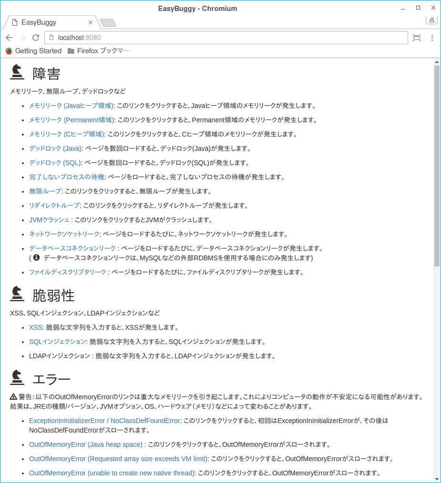Open ファイルディスクリプタリーク link

coord(68,272)
